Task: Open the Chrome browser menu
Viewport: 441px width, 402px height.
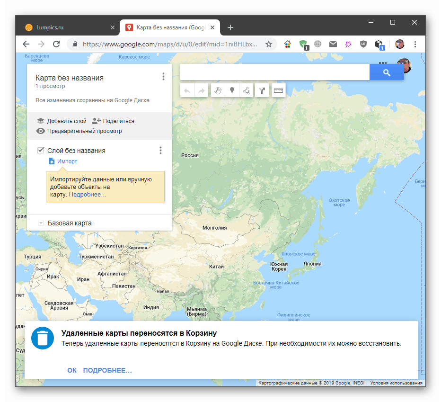Action: [x=415, y=44]
